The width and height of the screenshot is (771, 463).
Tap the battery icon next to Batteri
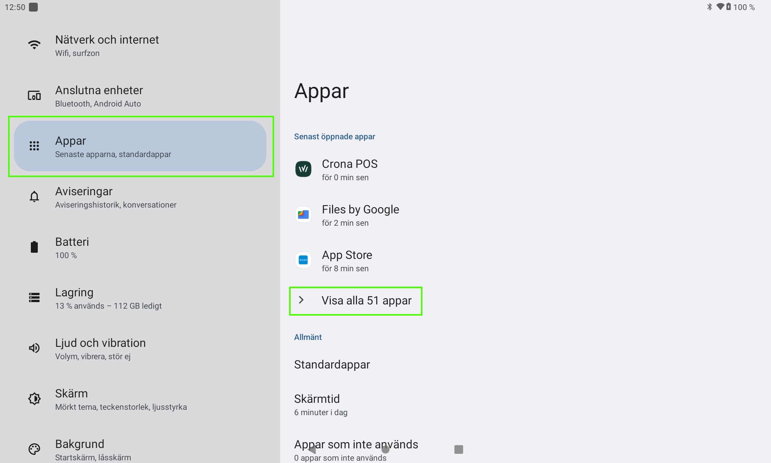pyautogui.click(x=34, y=247)
